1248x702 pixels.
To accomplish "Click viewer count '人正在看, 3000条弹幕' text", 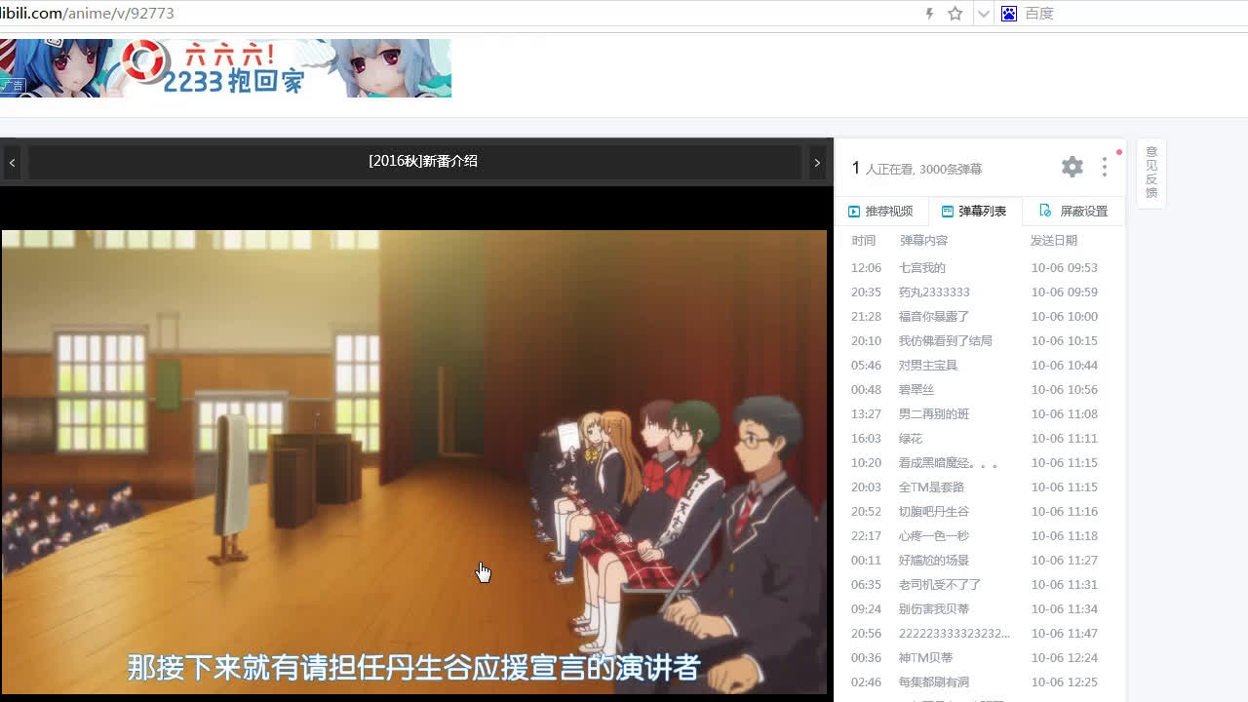I will click(923, 170).
